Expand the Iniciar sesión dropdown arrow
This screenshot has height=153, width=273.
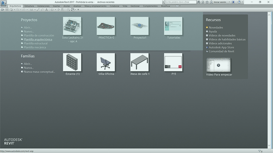pos(229,2)
